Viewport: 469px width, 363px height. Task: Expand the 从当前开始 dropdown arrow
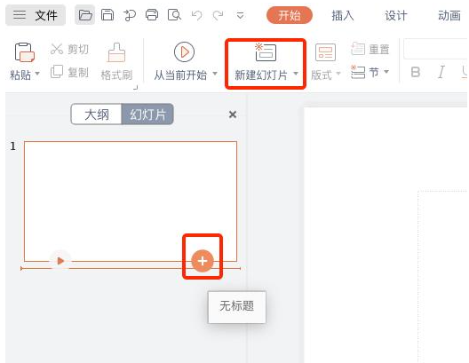point(215,74)
